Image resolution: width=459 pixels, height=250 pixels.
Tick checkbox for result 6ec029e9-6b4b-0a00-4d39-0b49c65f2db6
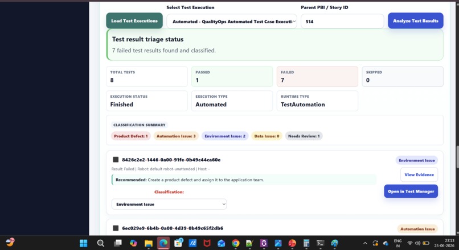(x=116, y=228)
